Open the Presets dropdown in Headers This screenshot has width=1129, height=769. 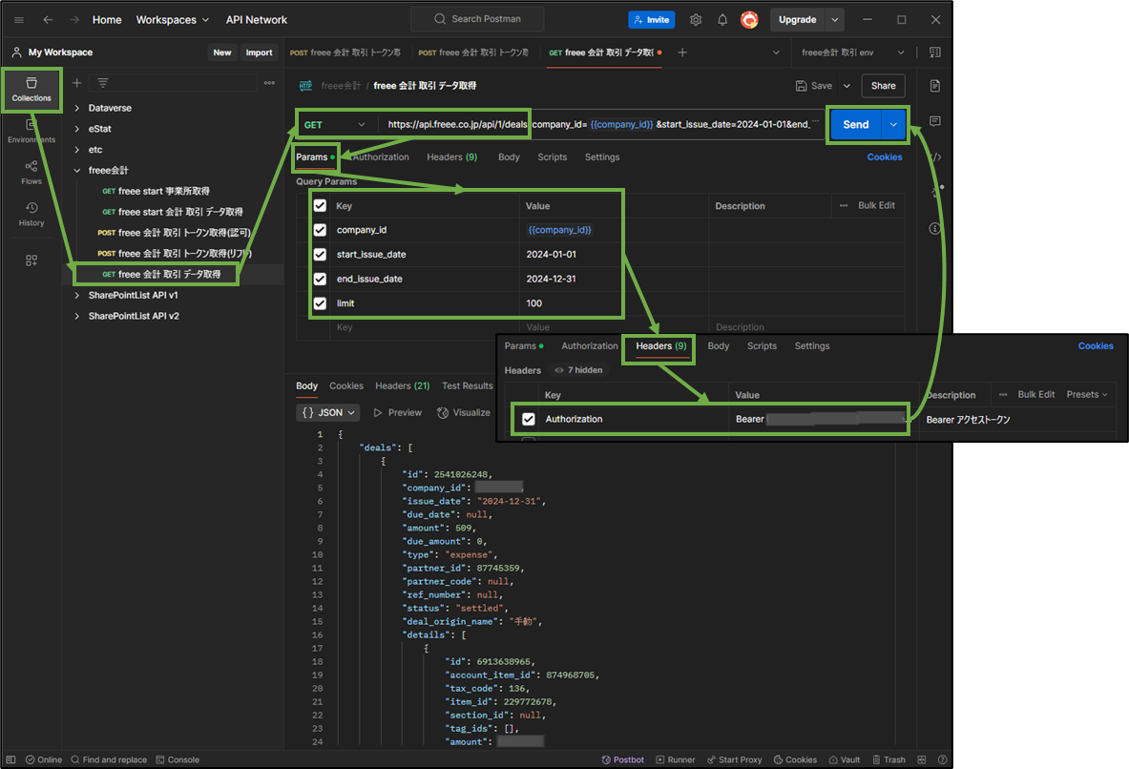1087,395
